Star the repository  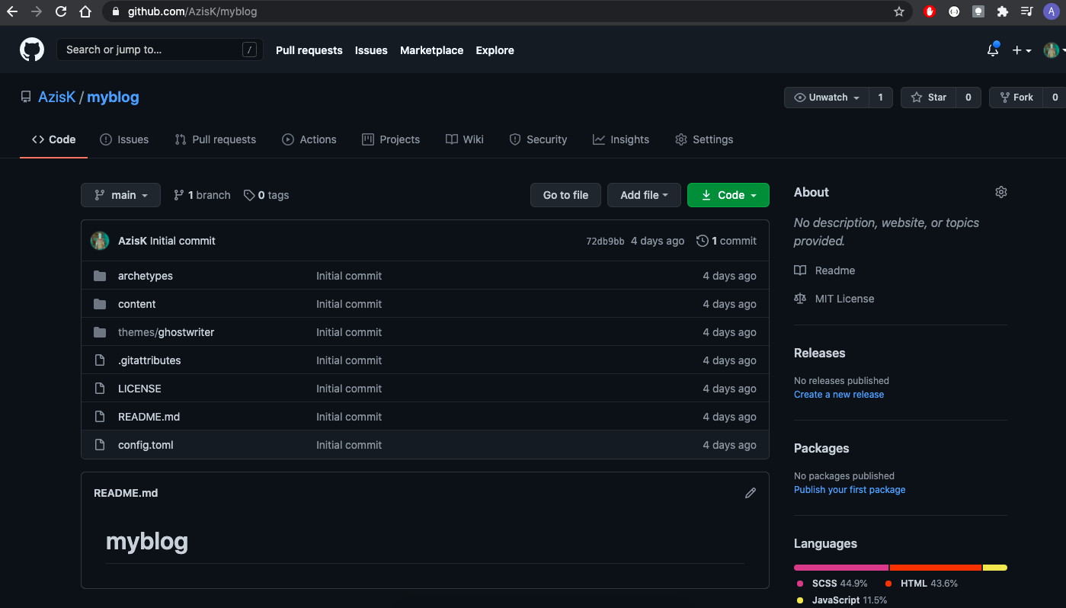pos(928,98)
